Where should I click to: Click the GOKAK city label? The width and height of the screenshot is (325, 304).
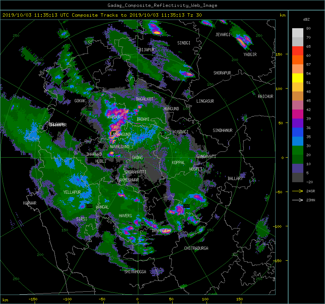tap(80, 101)
